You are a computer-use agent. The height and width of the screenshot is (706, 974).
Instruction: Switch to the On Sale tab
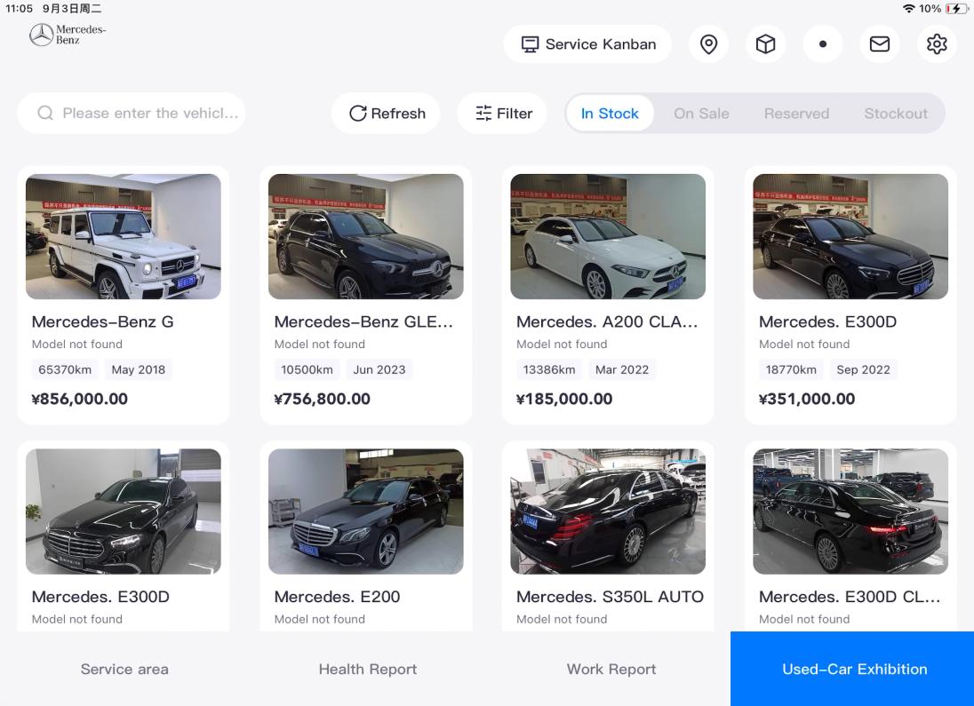point(701,114)
